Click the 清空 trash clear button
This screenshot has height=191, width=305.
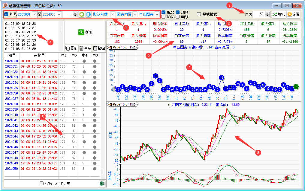click(85, 48)
